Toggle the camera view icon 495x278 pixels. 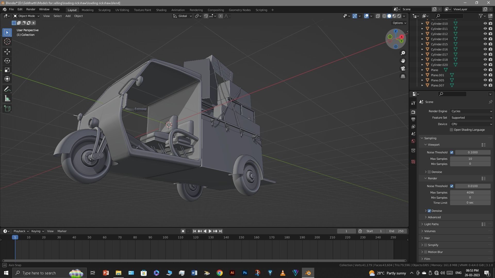click(x=403, y=69)
